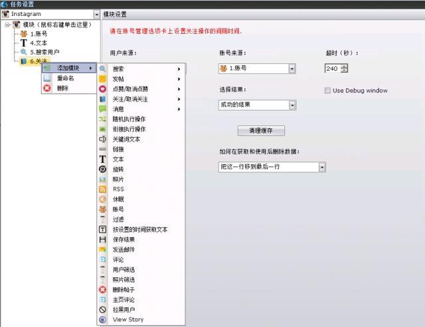The image size is (425, 327).
Task: Click the rotate (旋转) circular icon
Action: 102,169
